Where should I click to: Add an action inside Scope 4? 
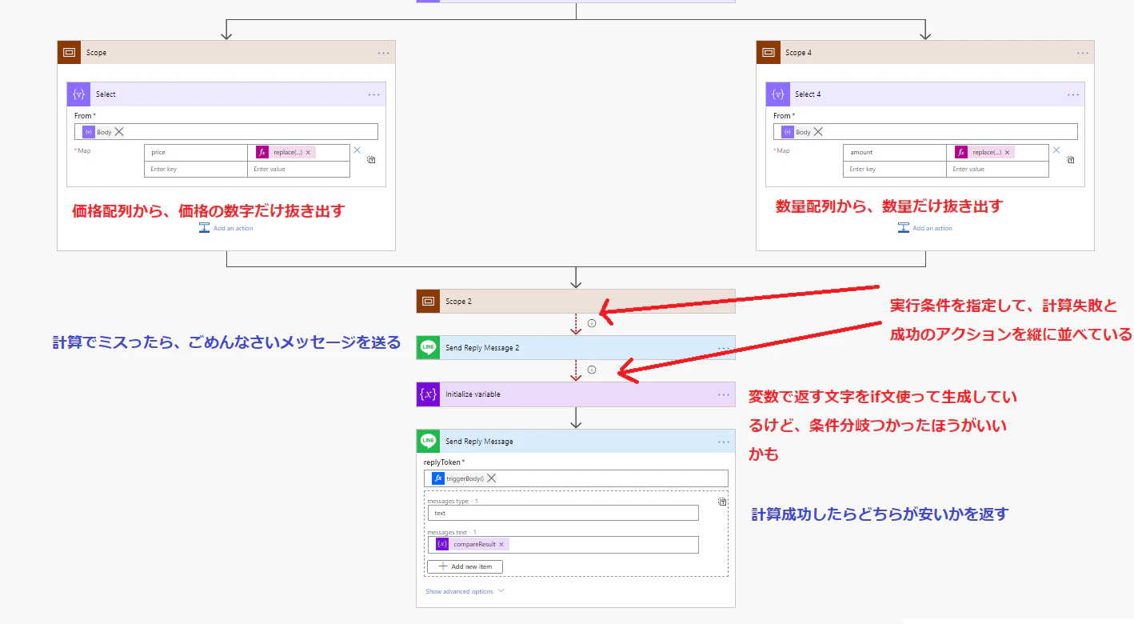pos(925,228)
